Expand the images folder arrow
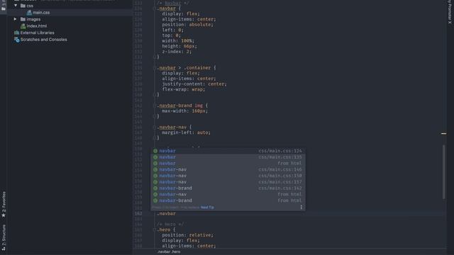 [x=16, y=19]
